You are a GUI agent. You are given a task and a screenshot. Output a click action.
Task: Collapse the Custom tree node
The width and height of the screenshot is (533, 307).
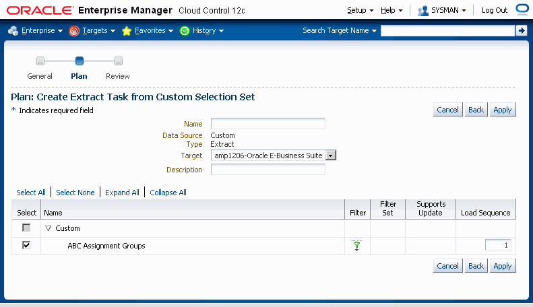49,228
